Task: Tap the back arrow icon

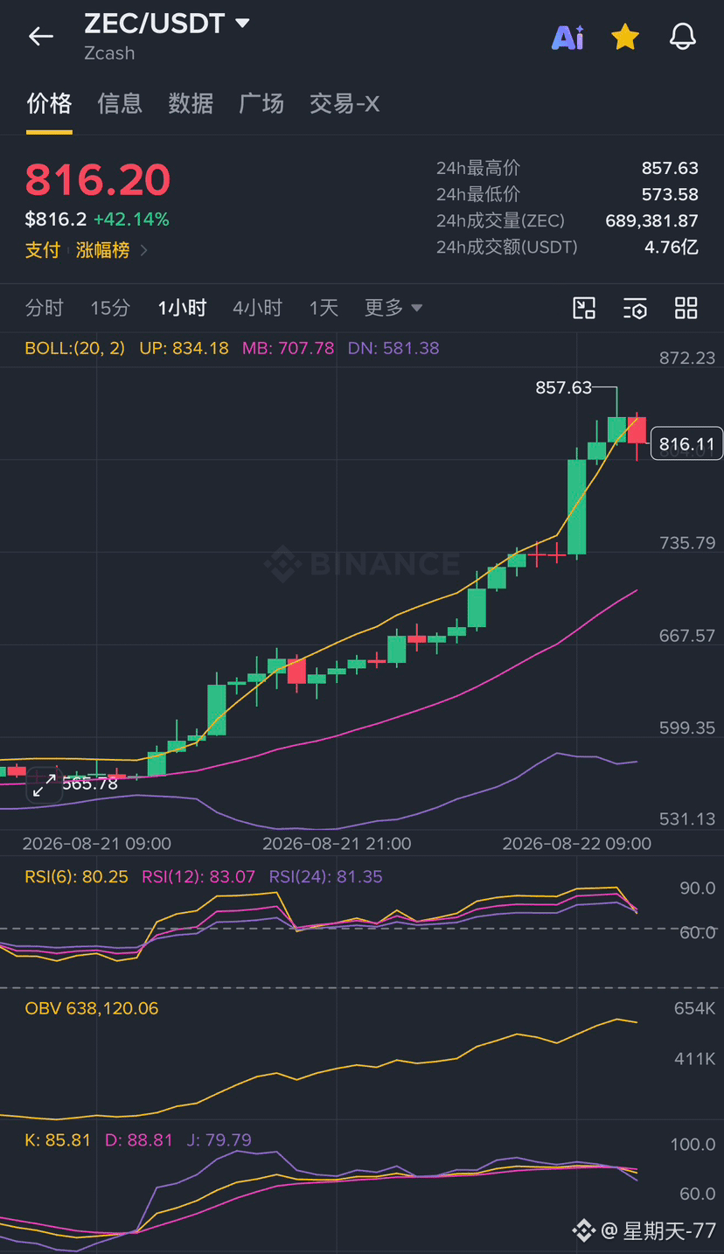Action: coord(41,36)
